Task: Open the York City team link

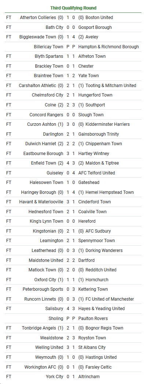Action: (55, 377)
